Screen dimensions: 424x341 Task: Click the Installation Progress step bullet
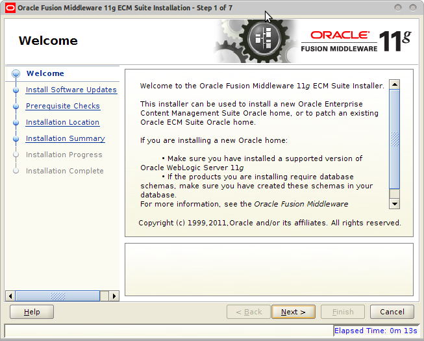pos(16,155)
